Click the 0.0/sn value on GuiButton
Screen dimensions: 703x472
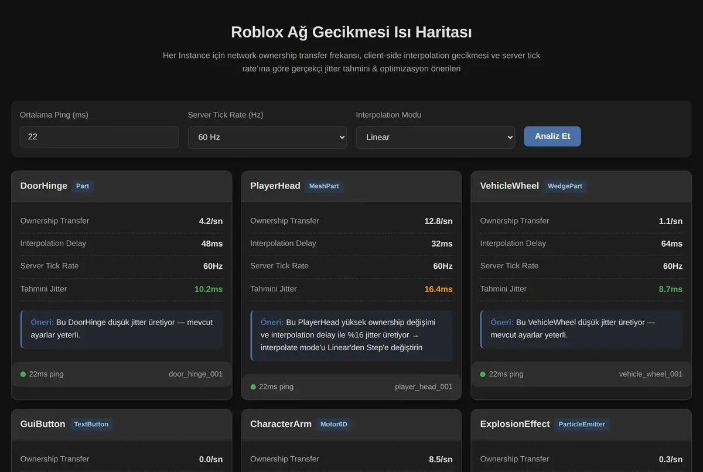211,460
